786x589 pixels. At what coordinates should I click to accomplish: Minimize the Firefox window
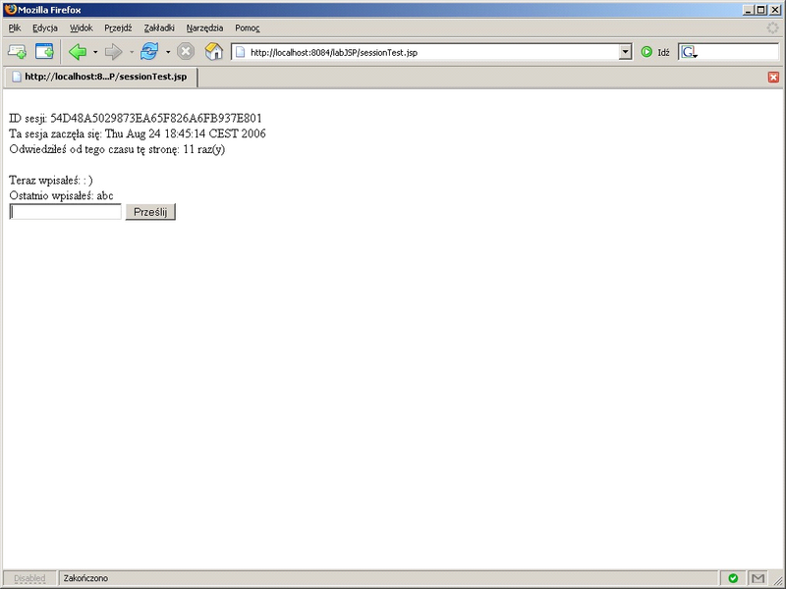tap(749, 10)
